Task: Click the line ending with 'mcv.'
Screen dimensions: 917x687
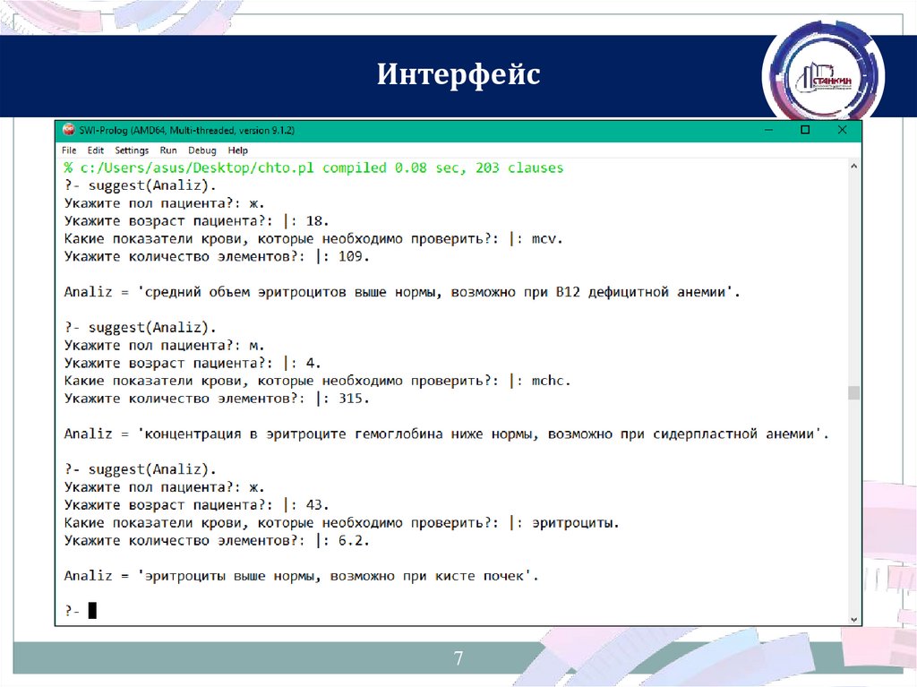Action: click(x=313, y=239)
